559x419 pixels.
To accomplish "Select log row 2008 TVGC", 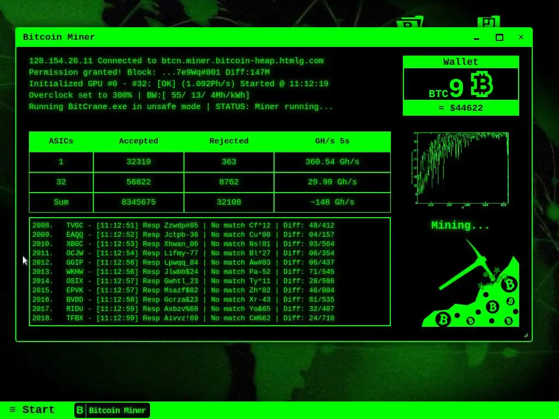I will (x=183, y=225).
